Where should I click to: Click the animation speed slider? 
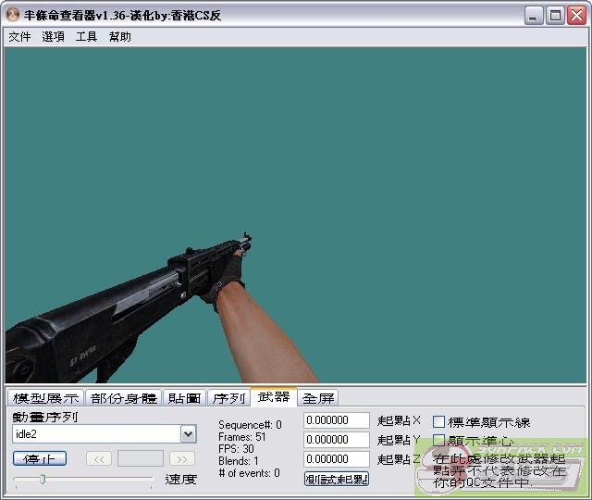pyautogui.click(x=83, y=479)
